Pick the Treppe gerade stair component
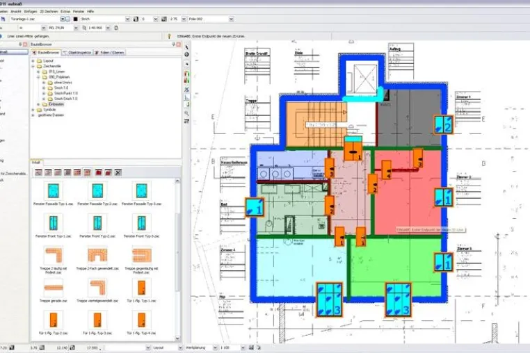The width and height of the screenshot is (530, 353). pos(54,288)
